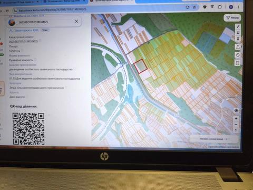Switch to the second browser tab
The height and width of the screenshot is (190, 253).
pyautogui.click(x=64, y=1)
